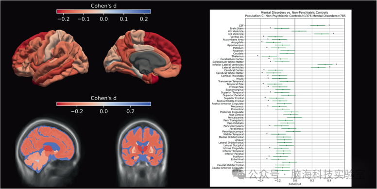Screen dimensions: 377x189
Task: Click the 'Hippocampus' row label
Action: click(x=236, y=45)
